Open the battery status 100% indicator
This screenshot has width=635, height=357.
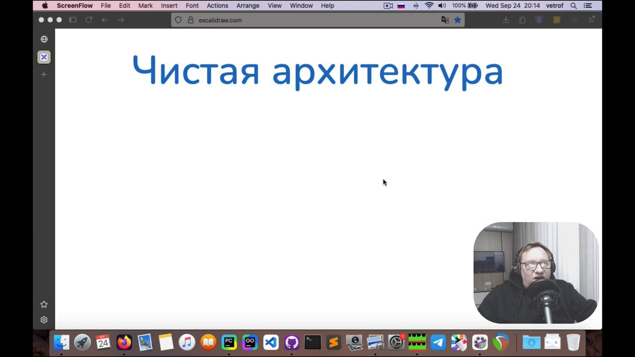(x=465, y=5)
